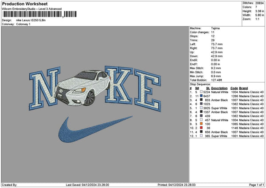This screenshot has width=266, height=188.
Task: Select the 'Created By:' label
Action: [9, 185]
